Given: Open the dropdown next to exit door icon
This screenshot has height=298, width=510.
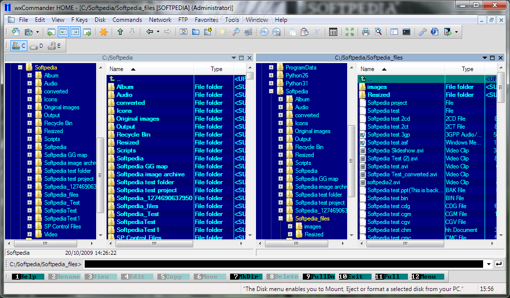Looking at the screenshot, I should point(456,32).
